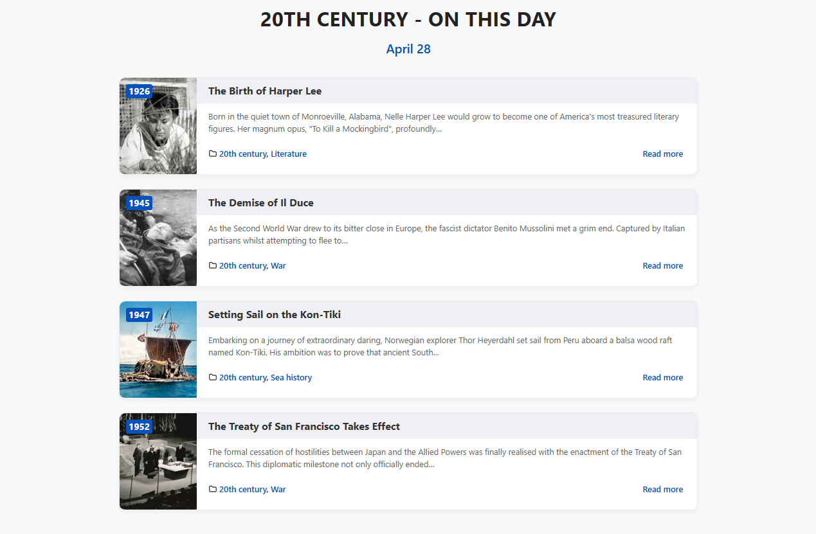The width and height of the screenshot is (816, 534).
Task: Open the Kon-Tiki raft thumbnail
Action: [x=158, y=350]
